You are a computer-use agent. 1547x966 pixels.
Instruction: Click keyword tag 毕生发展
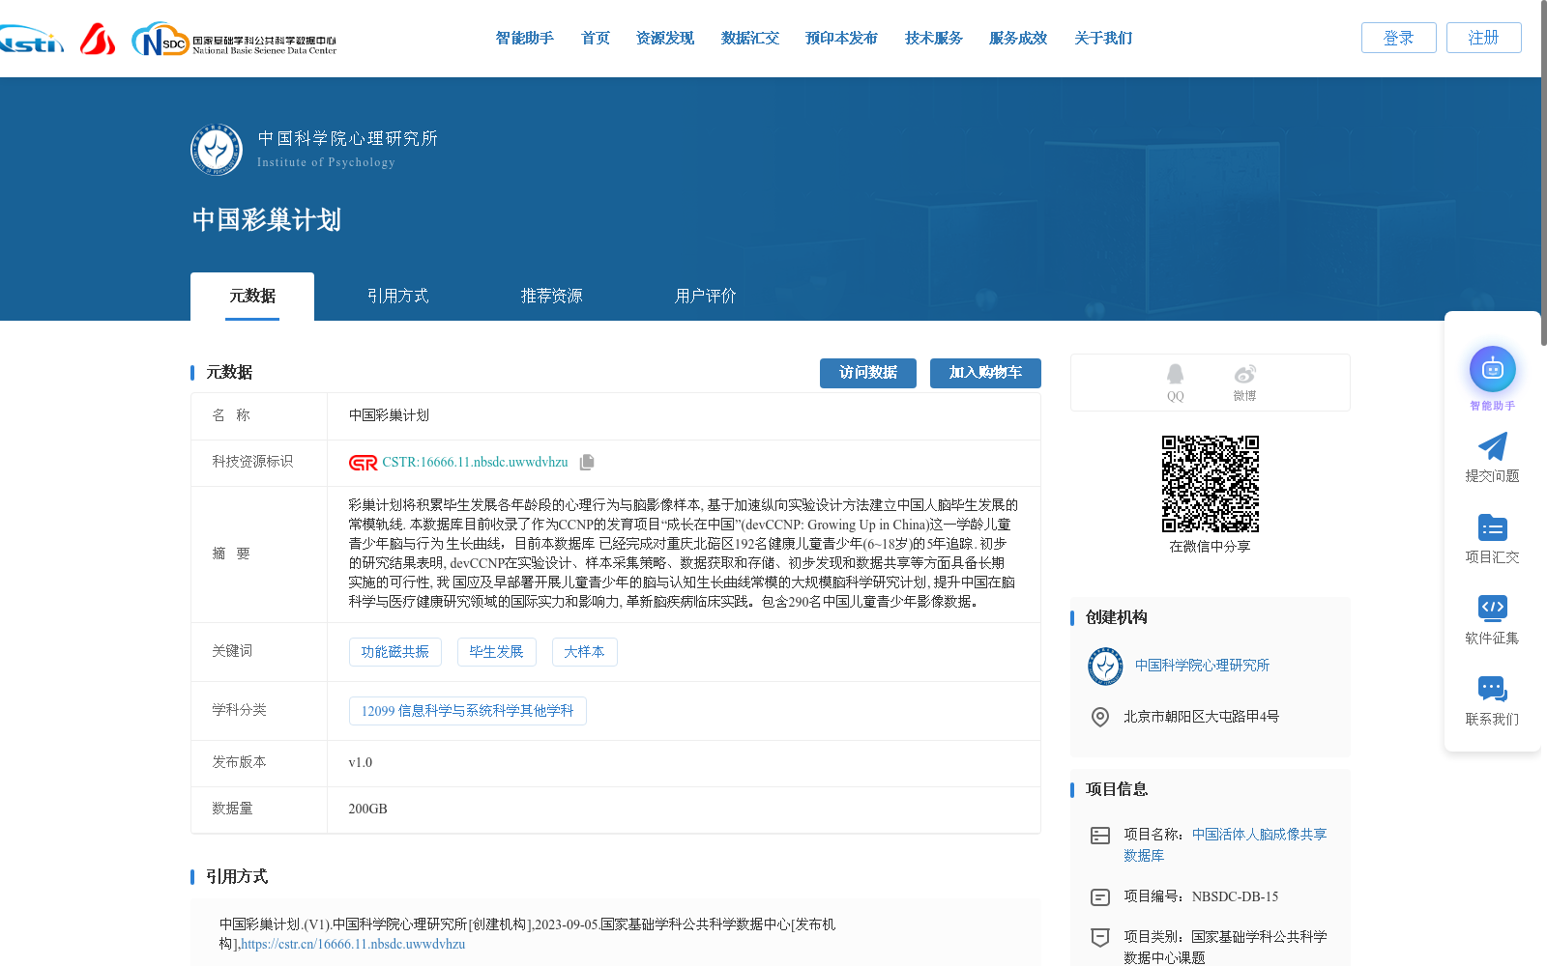click(497, 652)
